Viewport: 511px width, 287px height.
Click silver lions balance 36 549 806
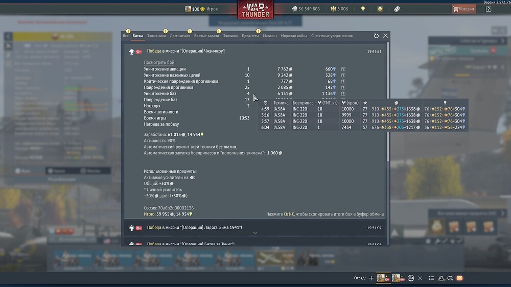pyautogui.click(x=306, y=9)
